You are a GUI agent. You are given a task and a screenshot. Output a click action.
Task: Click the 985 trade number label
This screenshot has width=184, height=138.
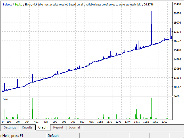tap(91, 122)
